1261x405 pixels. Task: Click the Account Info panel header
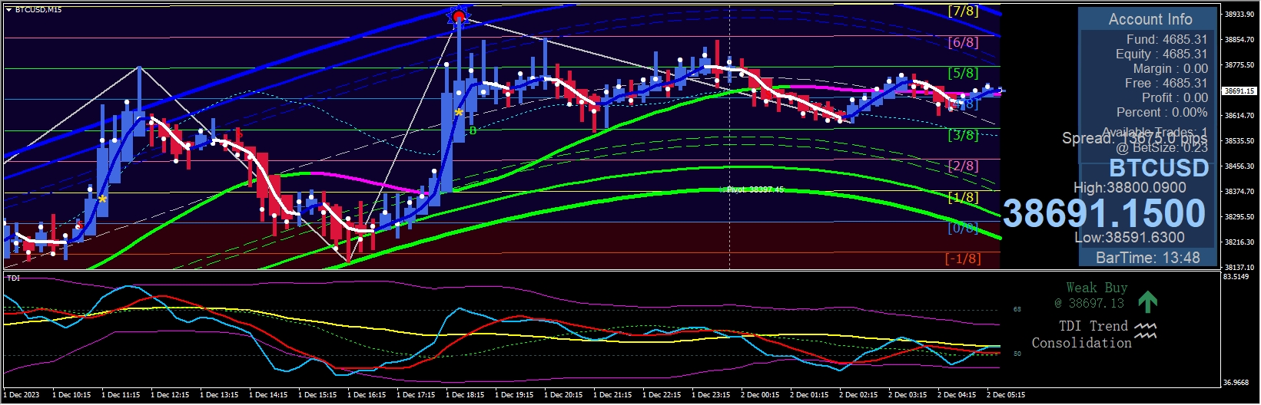(x=1150, y=19)
